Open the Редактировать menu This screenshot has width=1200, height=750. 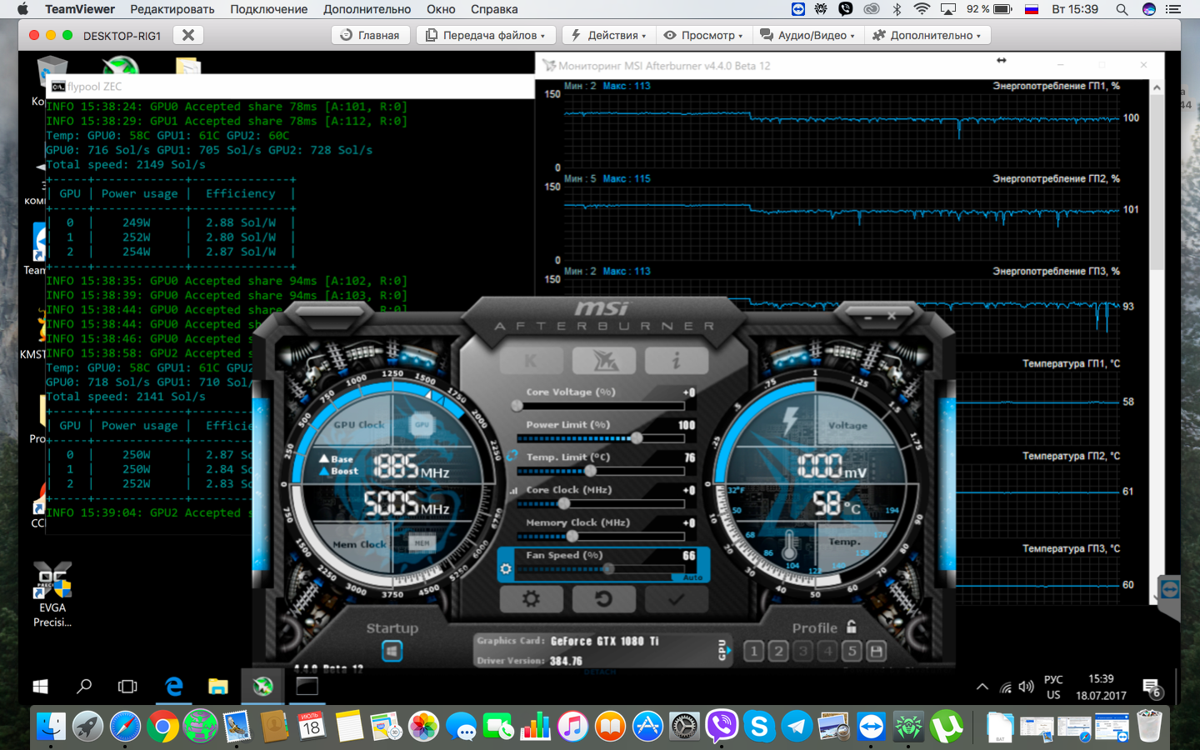(x=172, y=9)
